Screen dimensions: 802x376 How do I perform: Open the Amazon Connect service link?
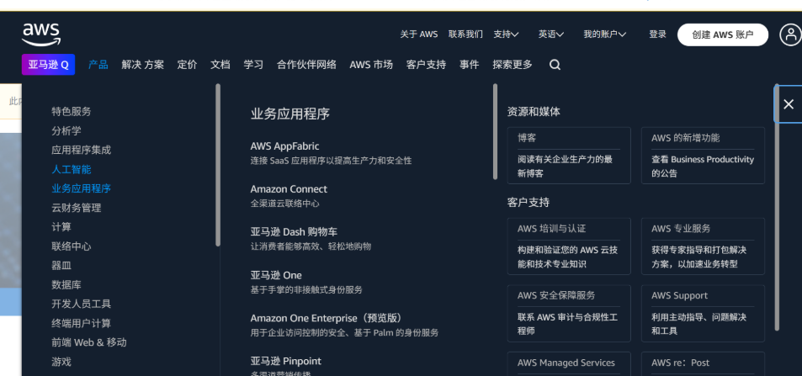coord(289,189)
